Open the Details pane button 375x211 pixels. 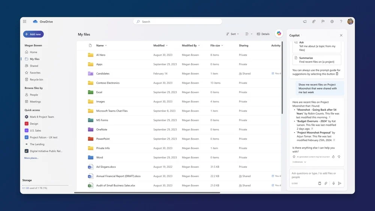263,34
